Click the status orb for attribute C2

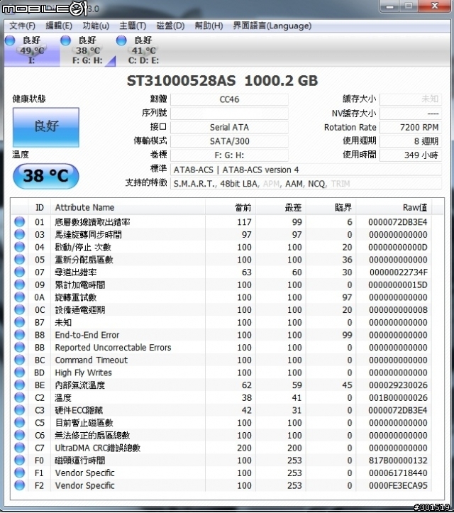(20, 397)
